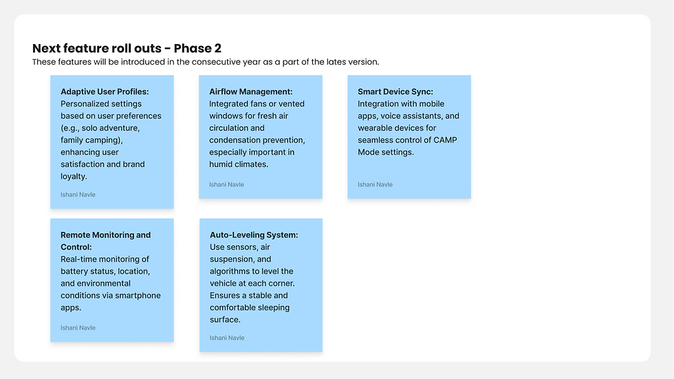Click the 'humid climates' text in Airflow note

click(239, 164)
